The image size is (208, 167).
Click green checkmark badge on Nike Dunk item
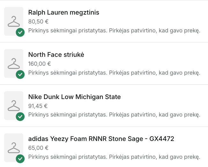(x=20, y=117)
